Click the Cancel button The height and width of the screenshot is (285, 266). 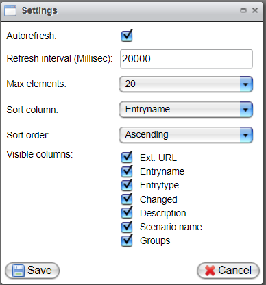[228, 271]
